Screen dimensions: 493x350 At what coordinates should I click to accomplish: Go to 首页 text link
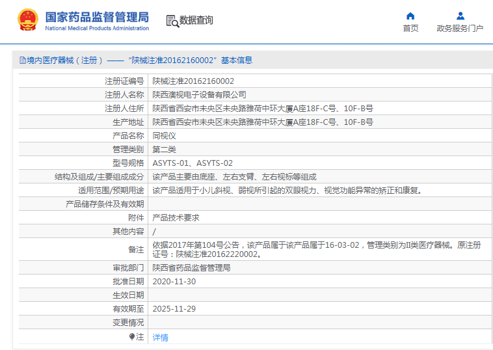(410, 29)
